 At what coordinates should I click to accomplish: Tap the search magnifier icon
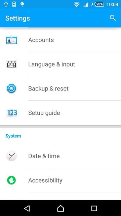[x=113, y=18]
